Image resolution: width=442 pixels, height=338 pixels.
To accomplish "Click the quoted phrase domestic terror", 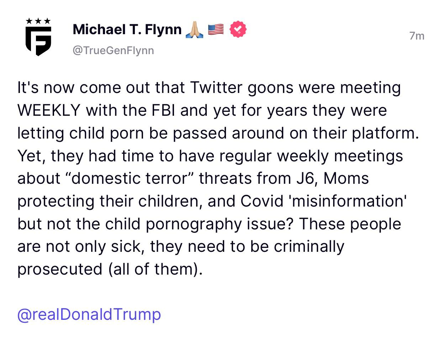I will (130, 178).
